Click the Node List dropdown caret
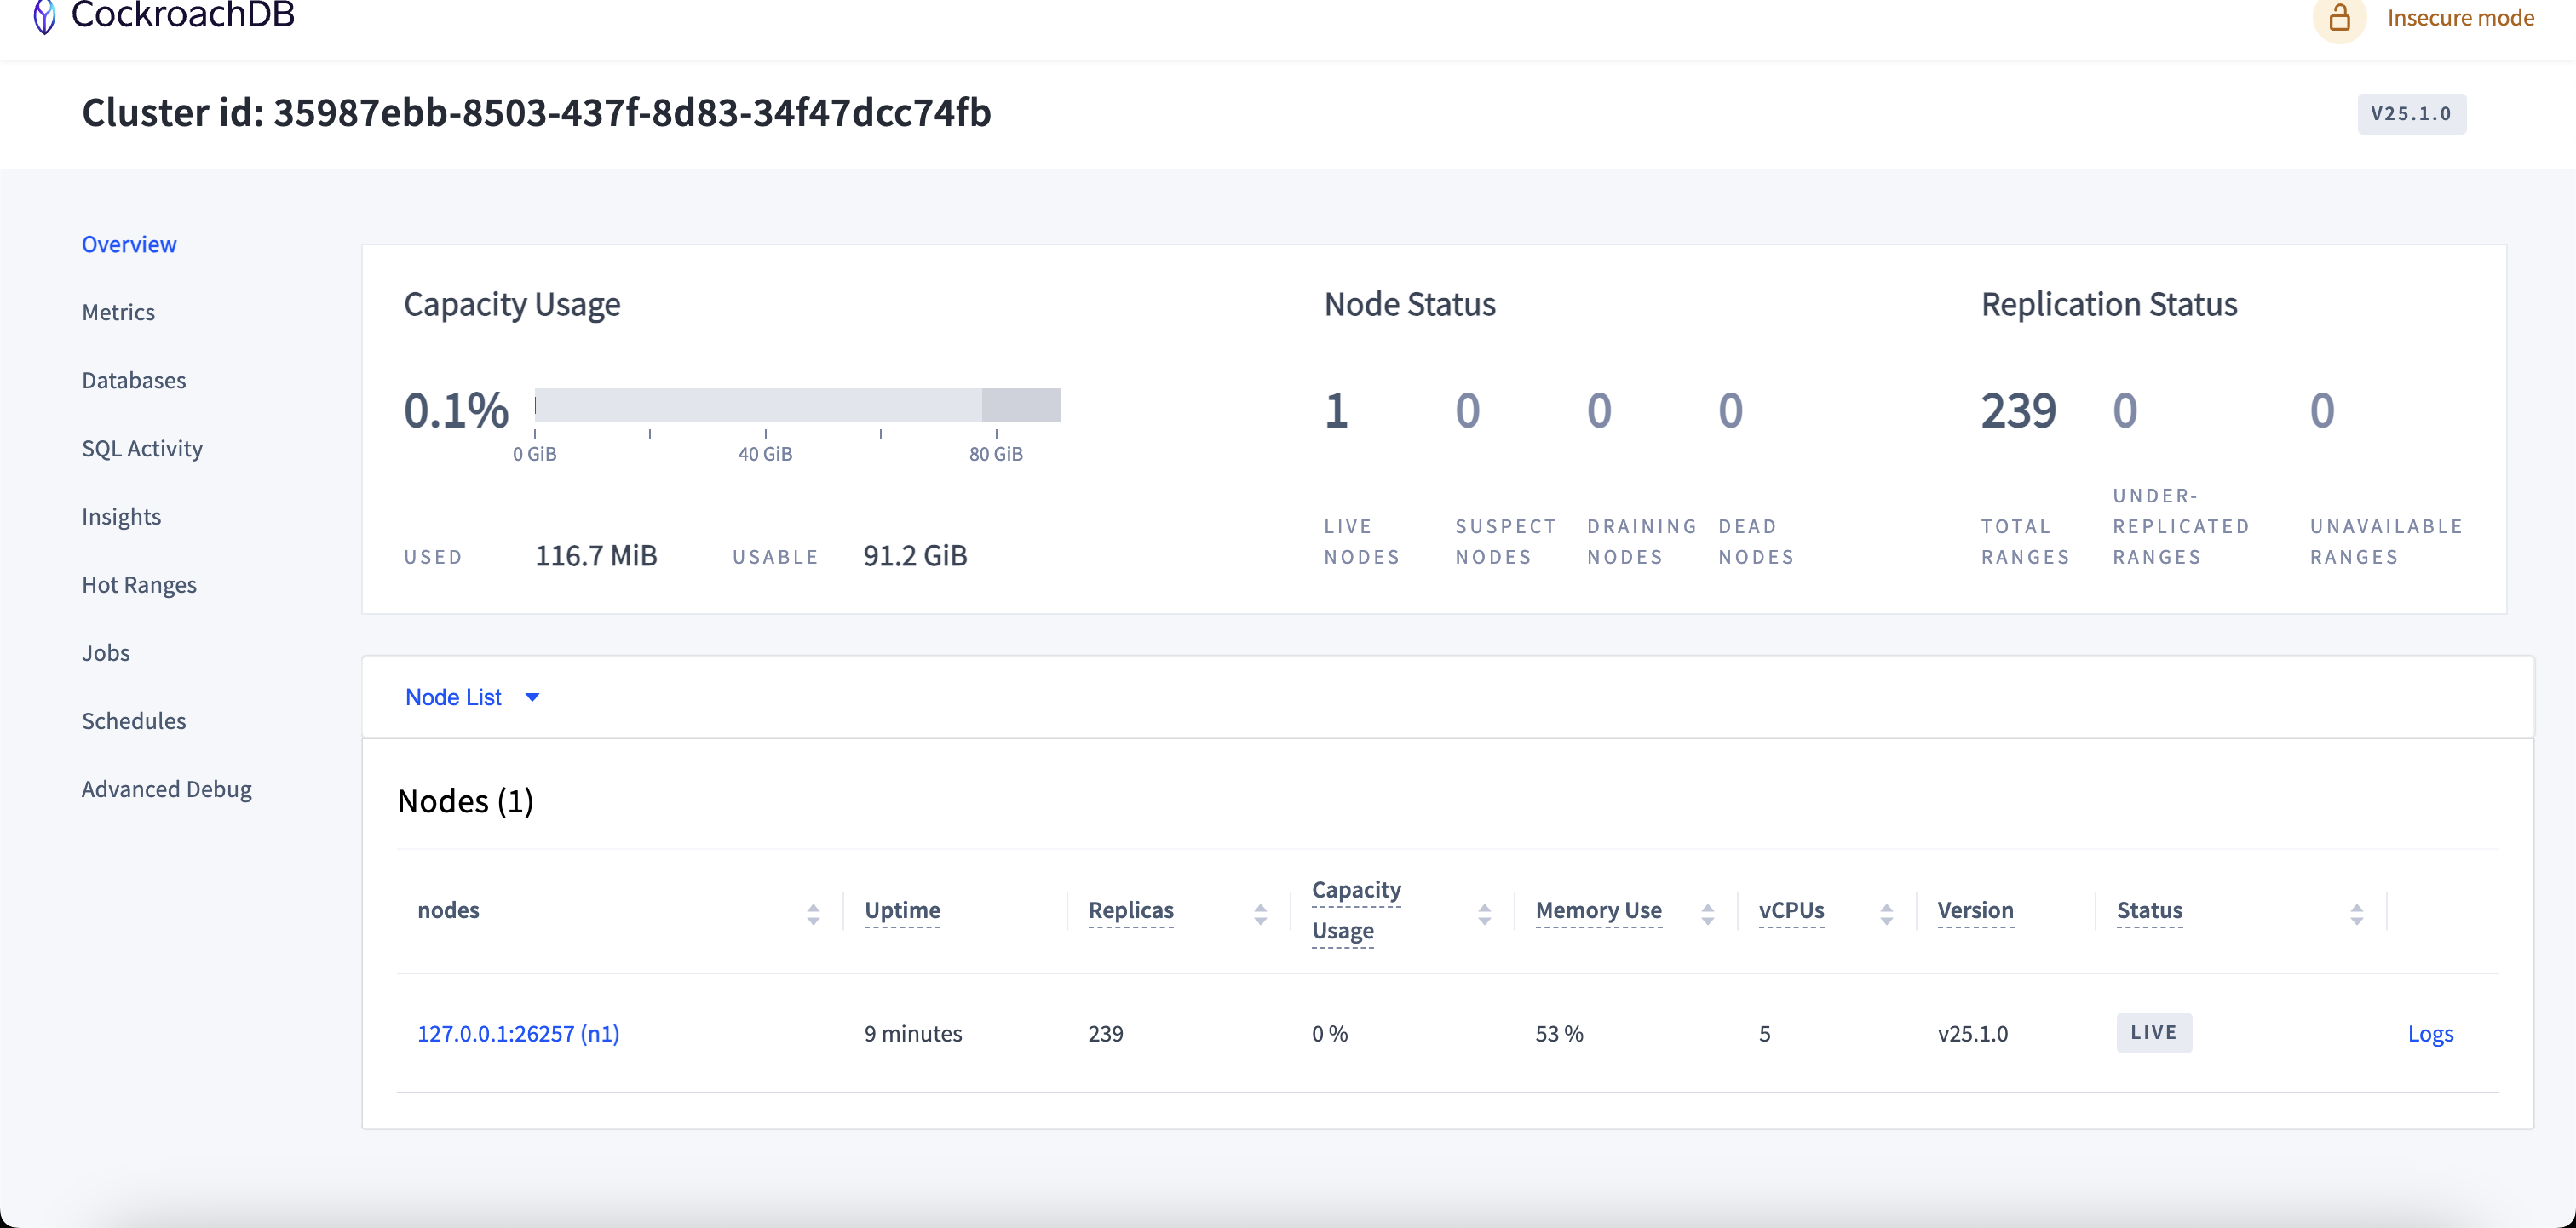This screenshot has width=2576, height=1228. coord(532,697)
